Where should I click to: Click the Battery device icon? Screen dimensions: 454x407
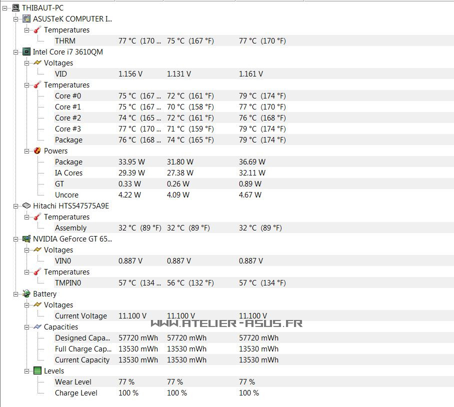(x=26, y=294)
